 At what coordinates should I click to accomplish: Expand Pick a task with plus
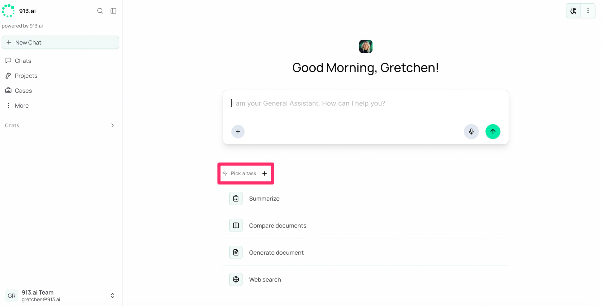click(x=265, y=173)
